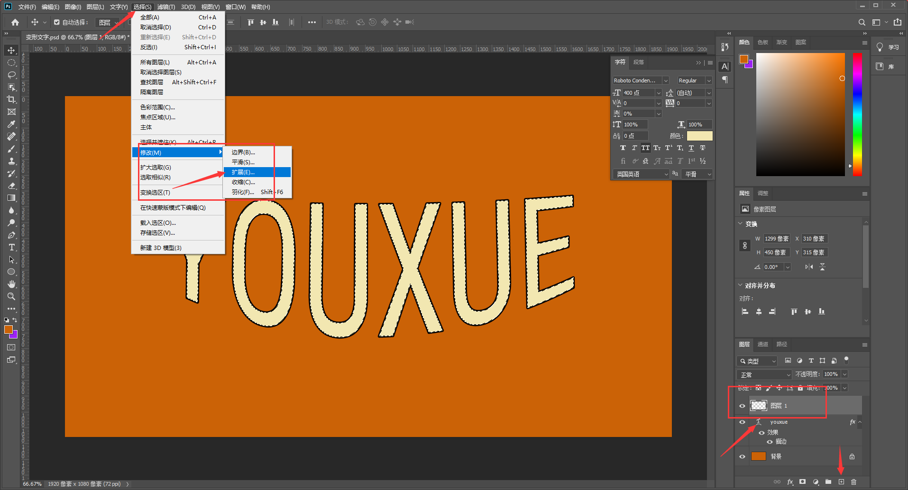Create a new layer with plus icon
The height and width of the screenshot is (490, 908).
point(841,481)
